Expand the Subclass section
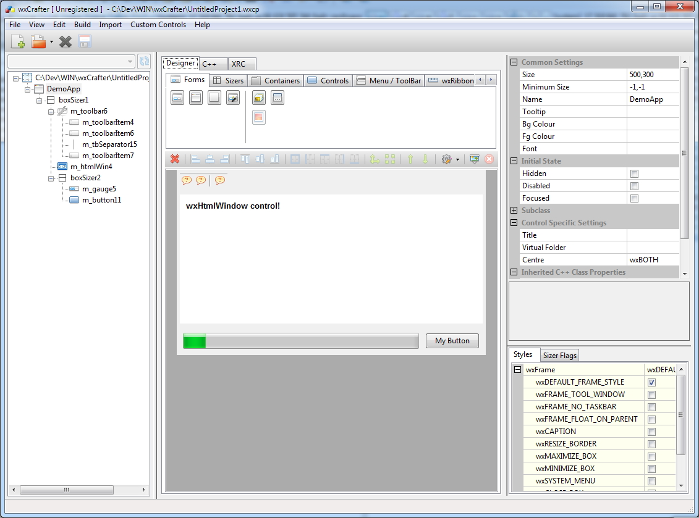Viewport: 699px width, 518px height. pos(514,211)
